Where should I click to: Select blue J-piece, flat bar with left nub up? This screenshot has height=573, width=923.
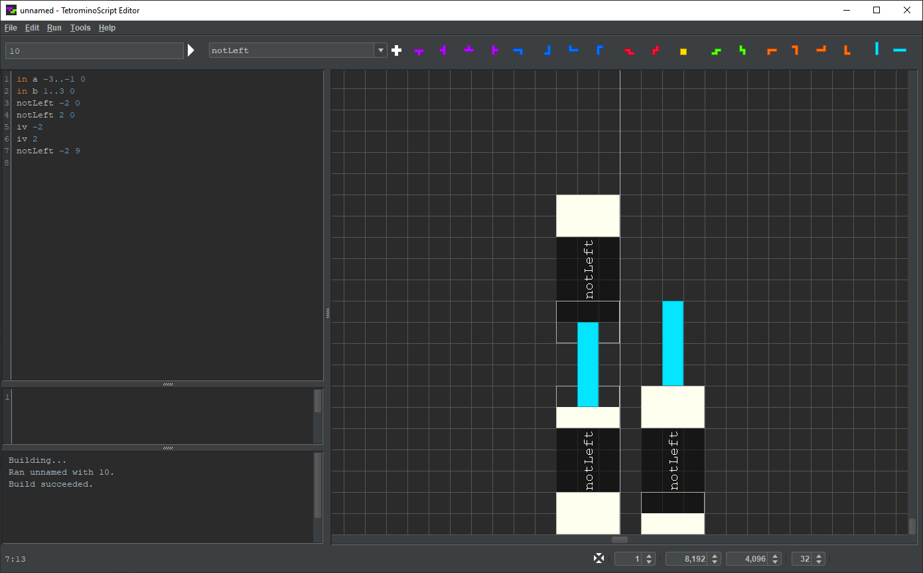click(573, 48)
